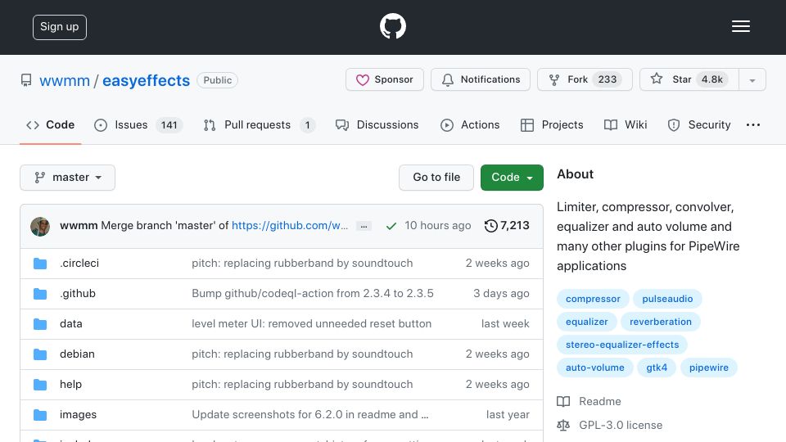Open the help folder name

(x=70, y=385)
